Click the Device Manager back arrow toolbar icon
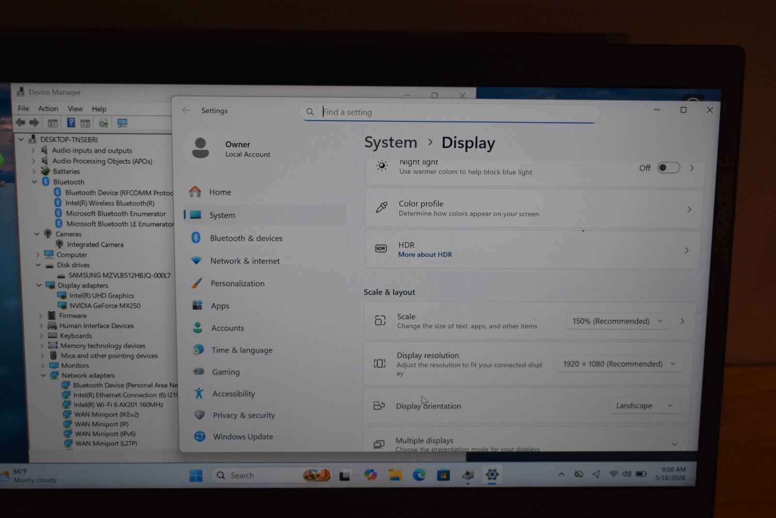Screen dimensions: 776x518 coord(20,122)
